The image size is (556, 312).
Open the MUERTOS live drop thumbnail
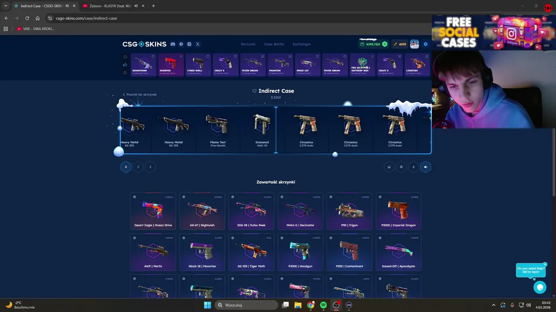(171, 64)
